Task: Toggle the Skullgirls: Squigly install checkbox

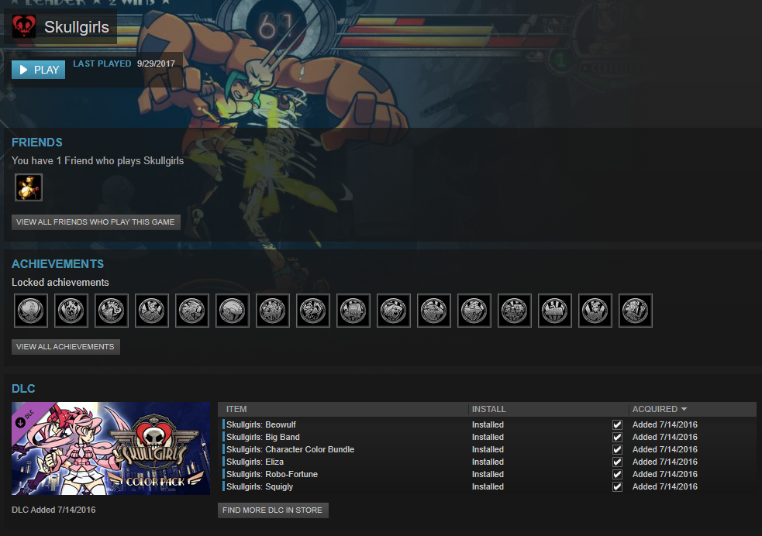Action: pyautogui.click(x=617, y=487)
